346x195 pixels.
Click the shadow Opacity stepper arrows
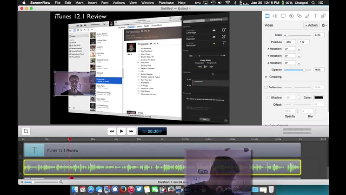pyautogui.click(x=298, y=111)
